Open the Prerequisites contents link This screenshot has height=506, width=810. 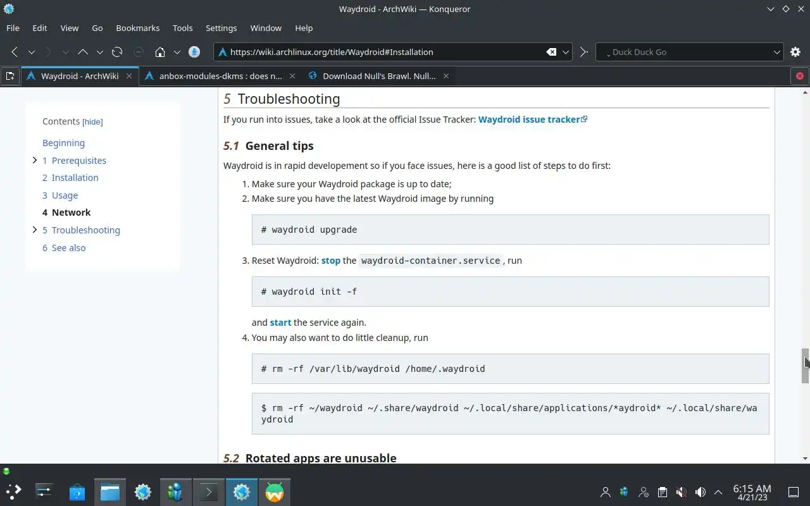pos(74,161)
